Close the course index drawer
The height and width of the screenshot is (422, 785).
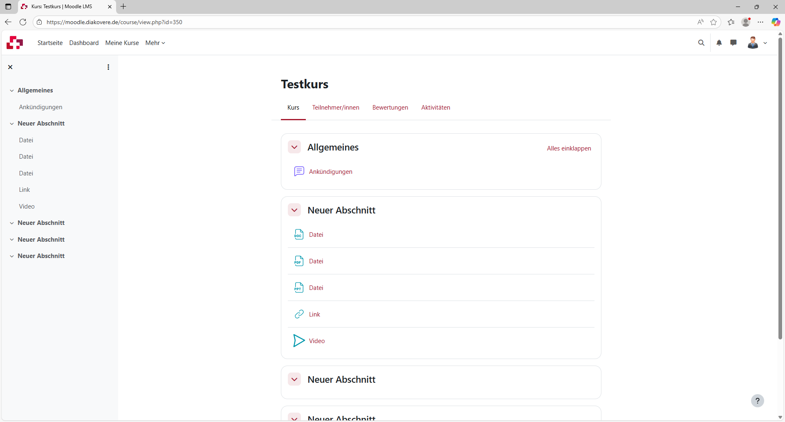tap(11, 67)
